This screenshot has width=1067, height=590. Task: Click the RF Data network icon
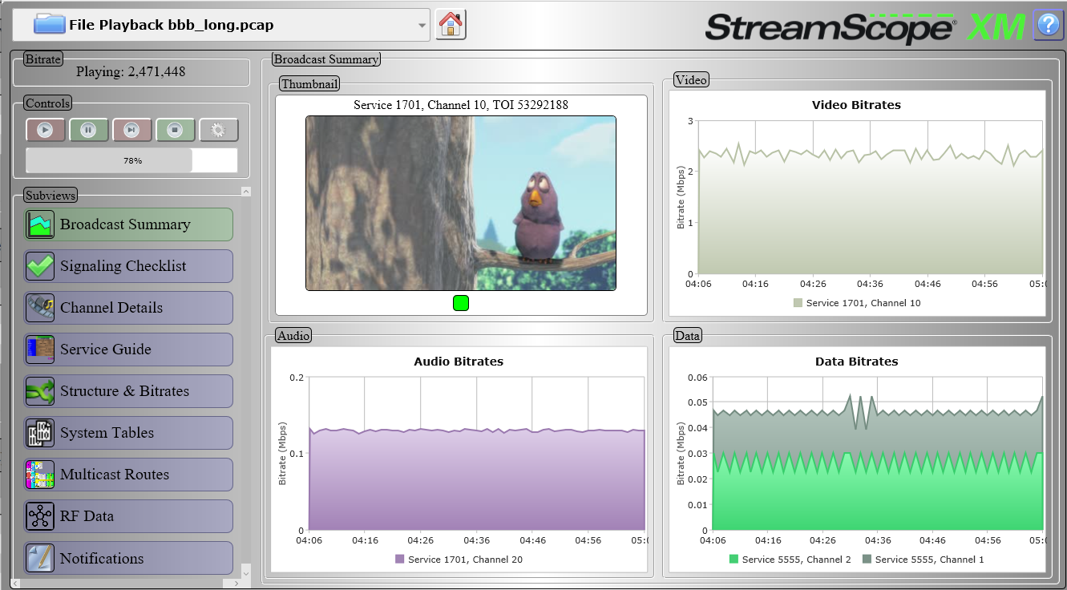[40, 516]
